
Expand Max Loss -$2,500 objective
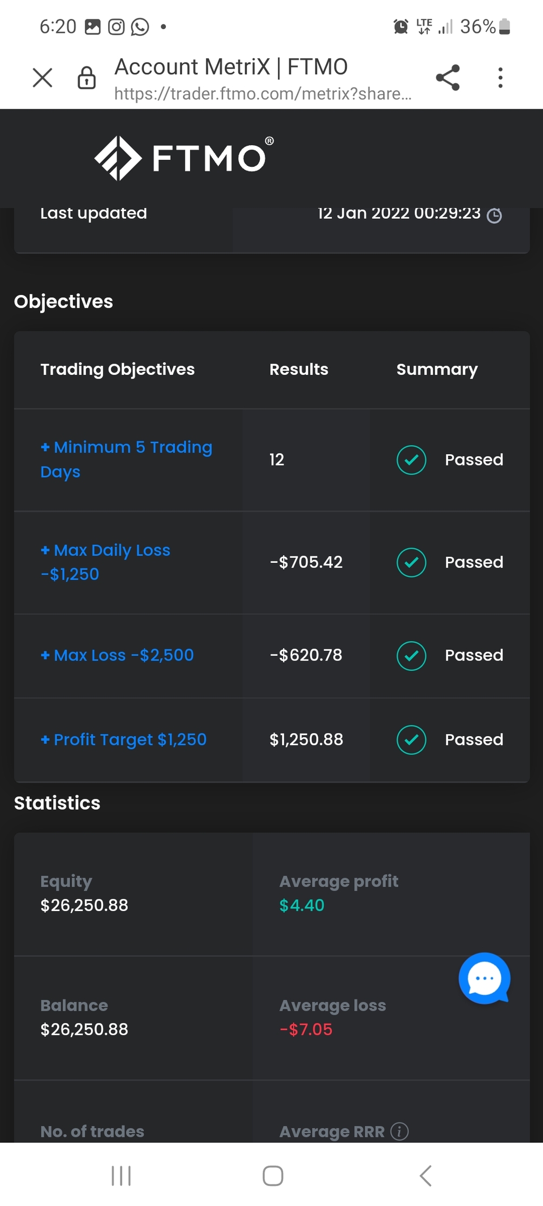(117, 655)
